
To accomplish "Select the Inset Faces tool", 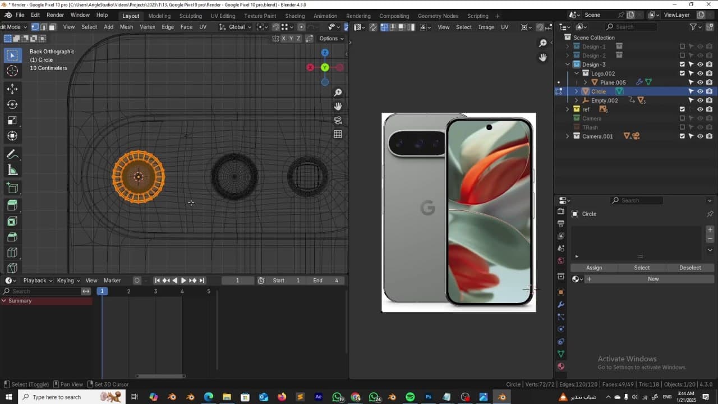I will tap(12, 222).
